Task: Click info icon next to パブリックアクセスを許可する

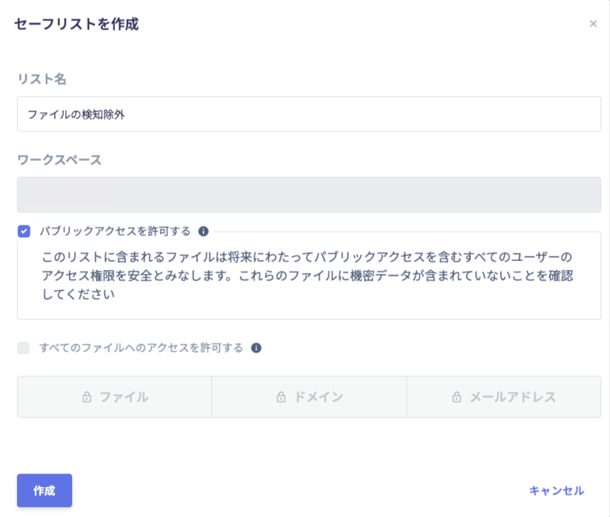Action: [x=203, y=231]
